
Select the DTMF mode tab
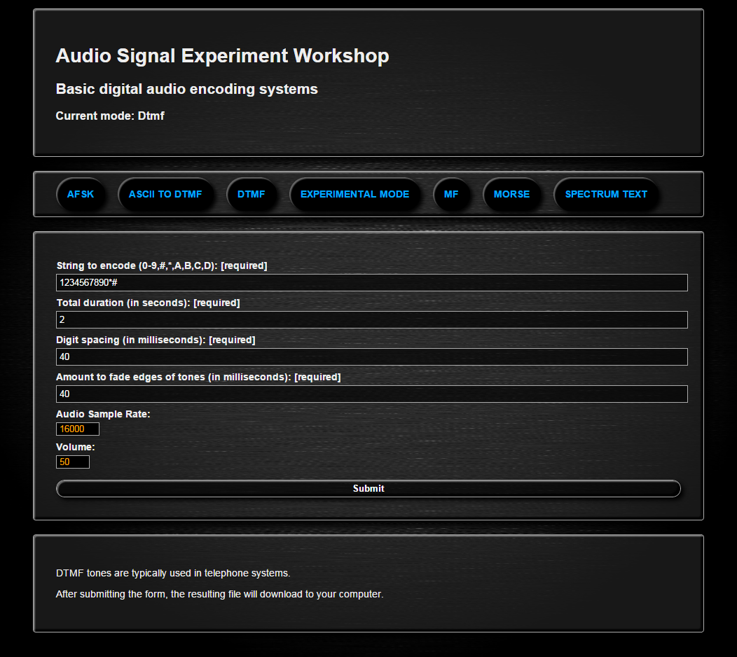tap(251, 194)
